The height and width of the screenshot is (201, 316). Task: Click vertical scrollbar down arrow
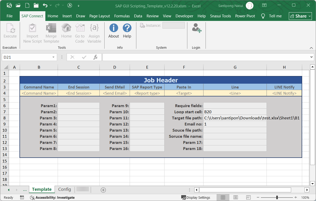point(312,183)
